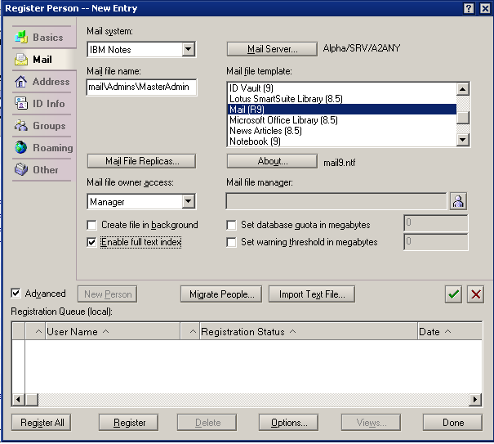Click the Register All button
The image size is (494, 444).
click(42, 423)
